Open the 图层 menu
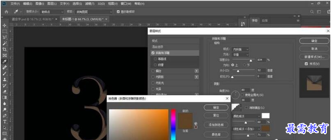331x140 pixels. (52, 4)
